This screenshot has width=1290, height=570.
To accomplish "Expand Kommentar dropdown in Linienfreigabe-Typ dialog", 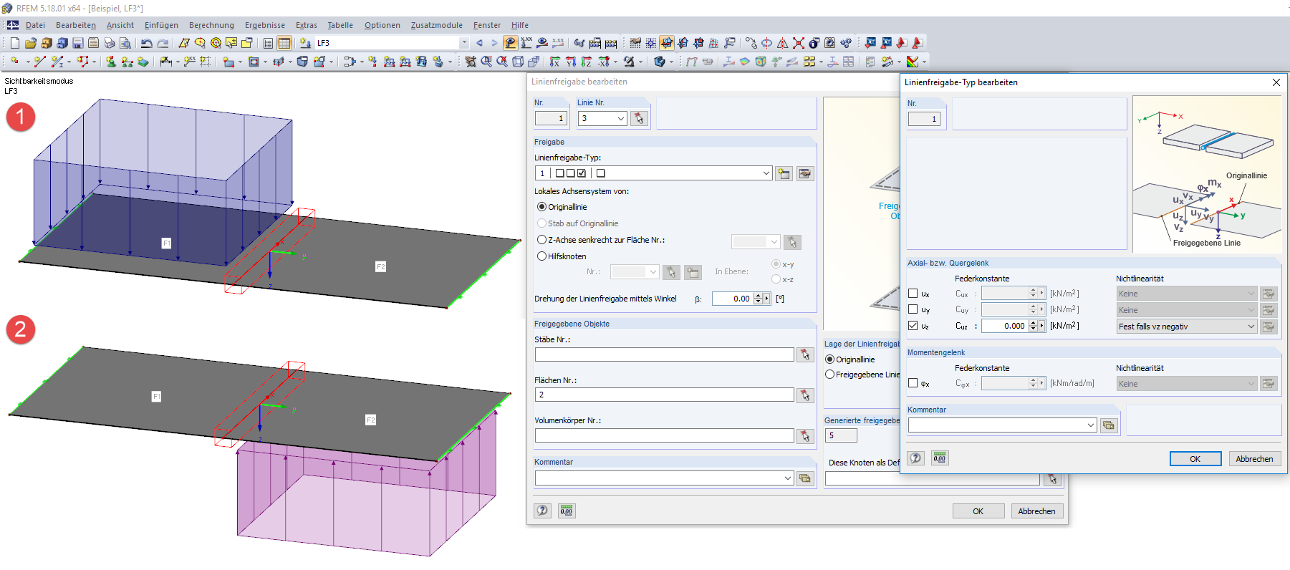I will pos(1091,425).
